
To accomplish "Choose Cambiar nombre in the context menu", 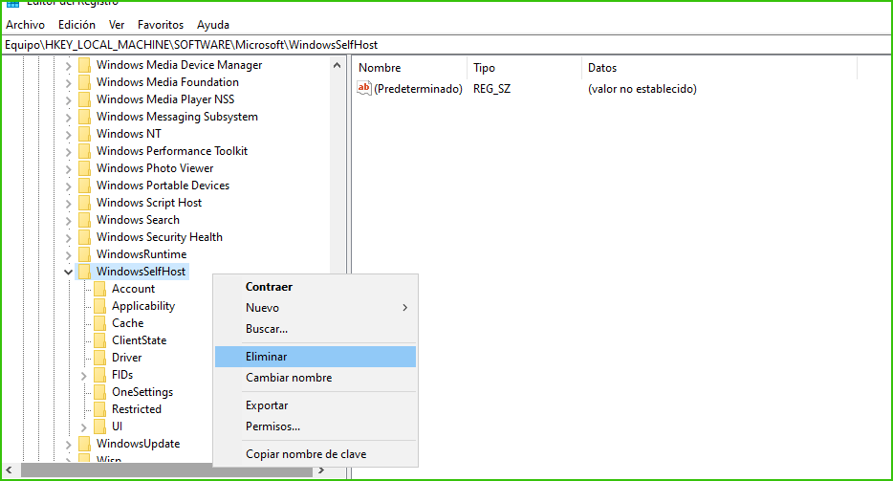I will pos(316,378).
